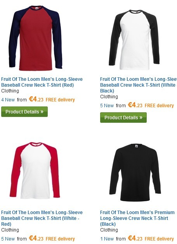Click Product Details under the white-black shirt

coord(123,118)
